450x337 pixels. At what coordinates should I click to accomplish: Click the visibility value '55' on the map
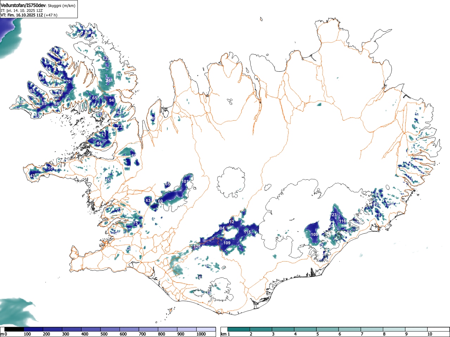(x=50, y=168)
